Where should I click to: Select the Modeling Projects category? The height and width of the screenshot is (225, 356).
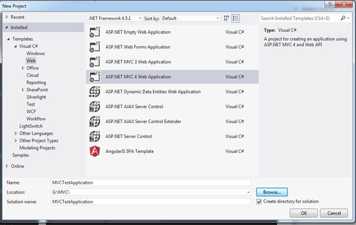pyautogui.click(x=37, y=148)
